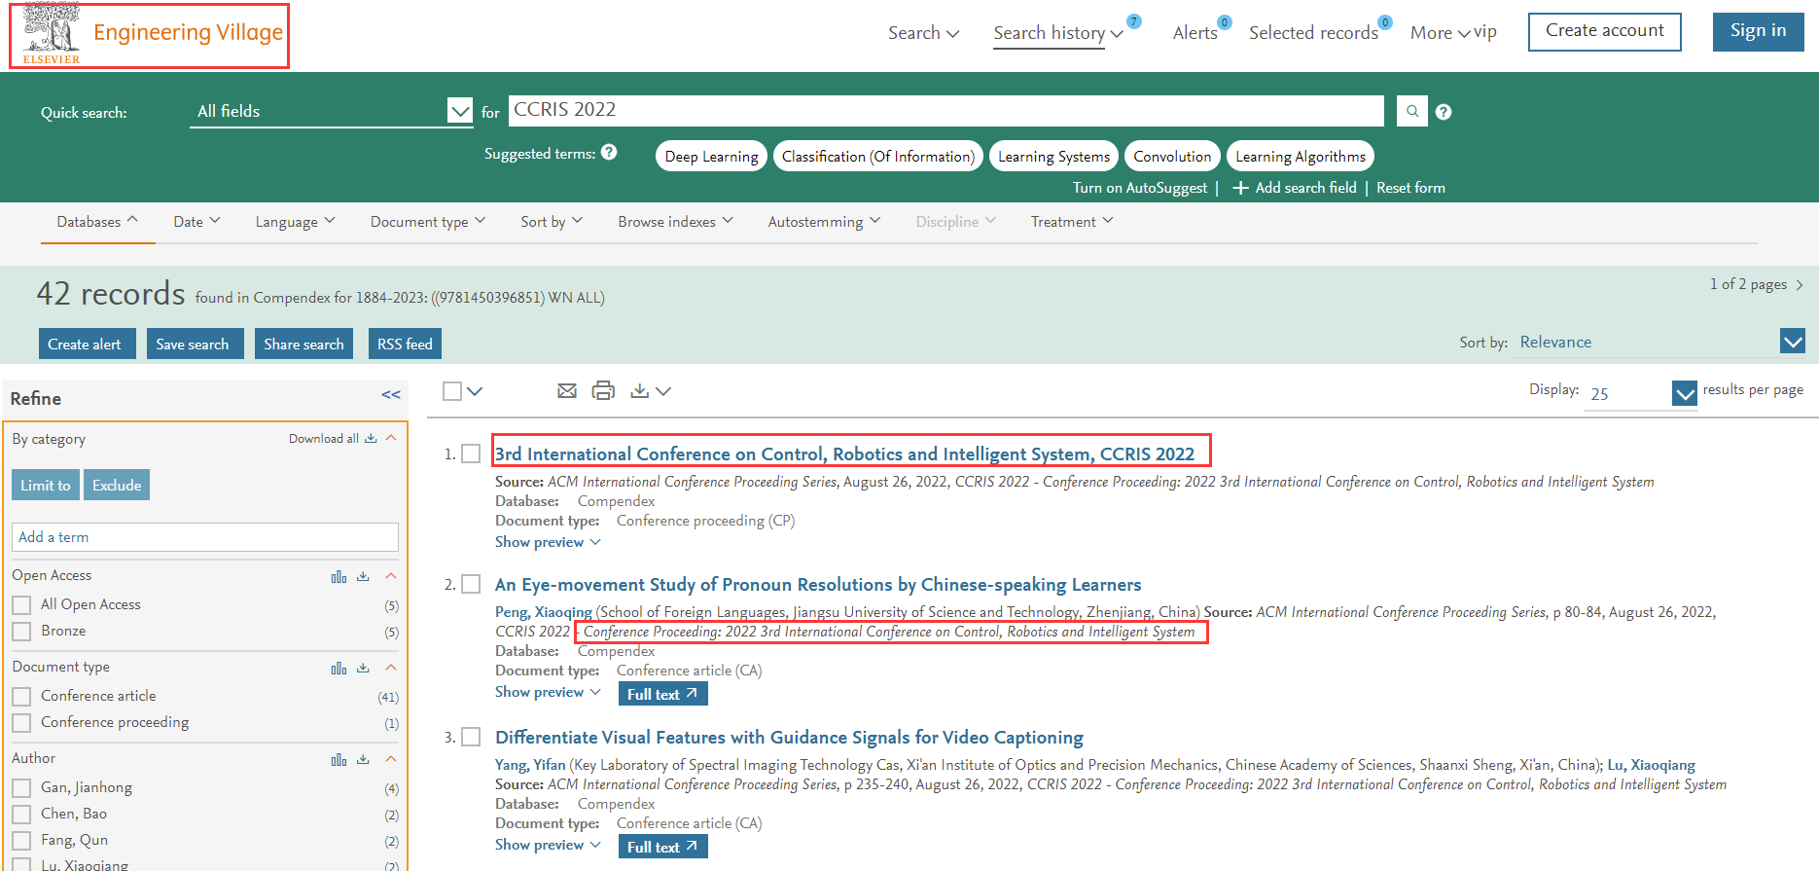Open Full text for record 2

point(662,694)
